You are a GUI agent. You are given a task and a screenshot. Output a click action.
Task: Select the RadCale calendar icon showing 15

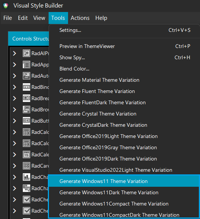[x=27, y=154]
